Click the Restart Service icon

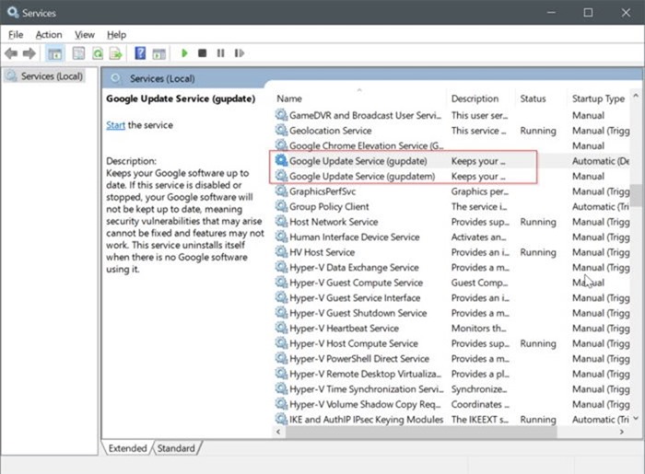coord(239,53)
